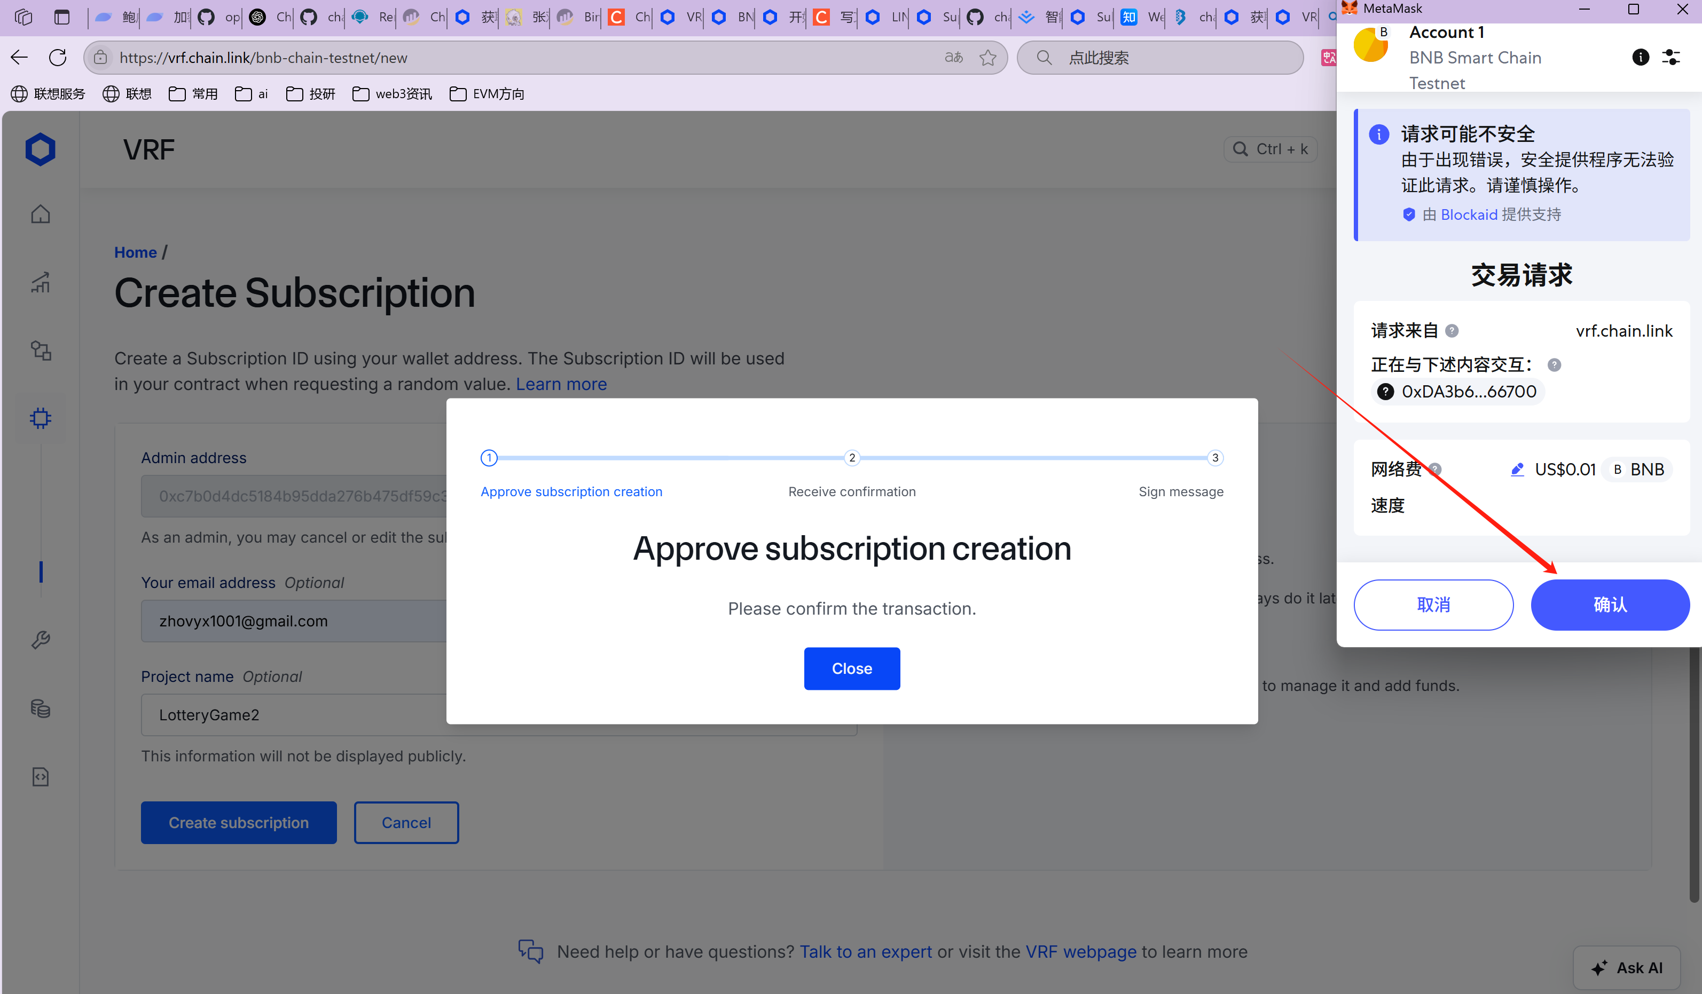Edit the network fee with the pencil icon
Screen dimensions: 1702x994
1517,469
